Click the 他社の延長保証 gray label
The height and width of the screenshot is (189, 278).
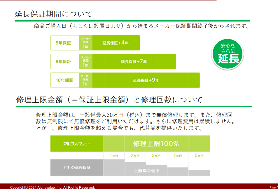tap(77, 167)
